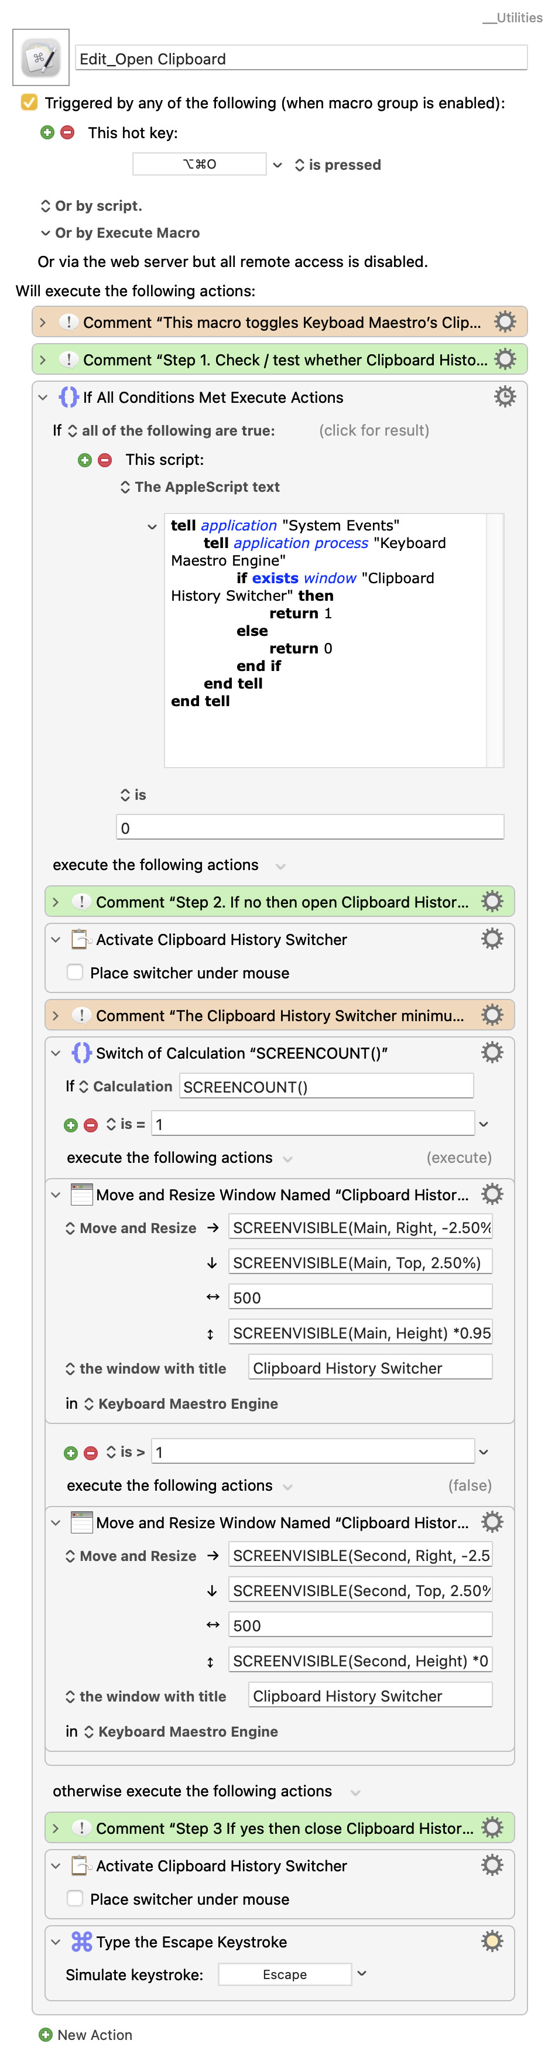Click the macro icon next to the name field
Screen dimensions: 555x2054
pos(40,57)
